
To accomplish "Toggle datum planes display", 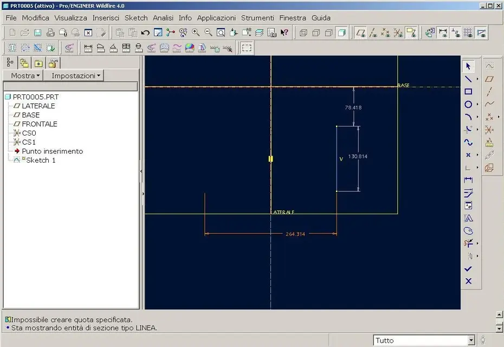I will click(360, 33).
